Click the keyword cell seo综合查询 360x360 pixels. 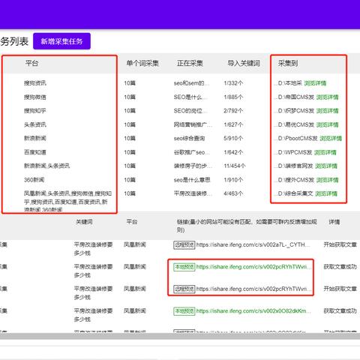pos(189,138)
